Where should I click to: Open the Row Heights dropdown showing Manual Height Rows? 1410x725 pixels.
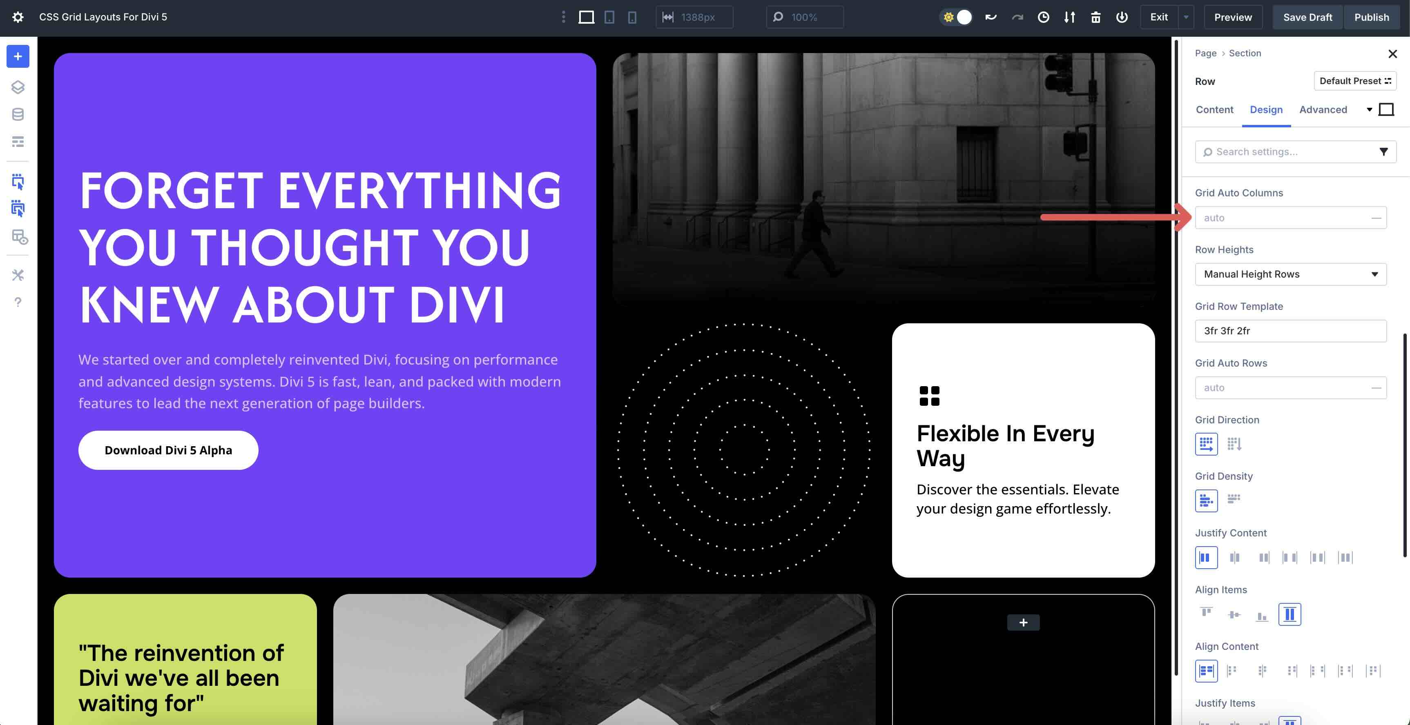[x=1290, y=274]
